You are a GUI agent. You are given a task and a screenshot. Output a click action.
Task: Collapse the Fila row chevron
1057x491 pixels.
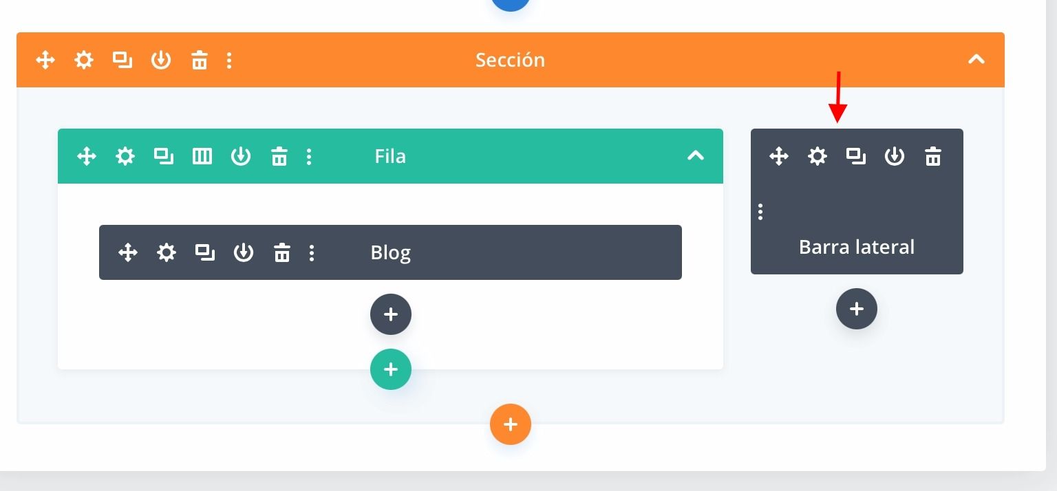pos(696,156)
